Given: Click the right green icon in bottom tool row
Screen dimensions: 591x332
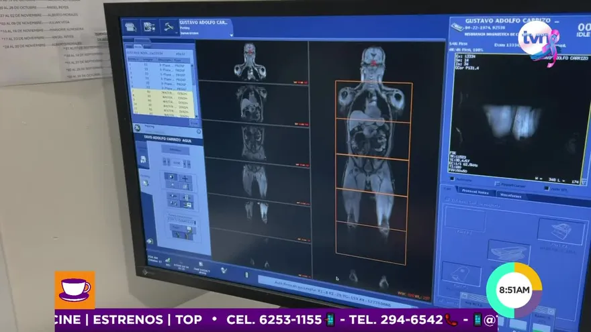Looking at the screenshot, I should [x=188, y=236].
